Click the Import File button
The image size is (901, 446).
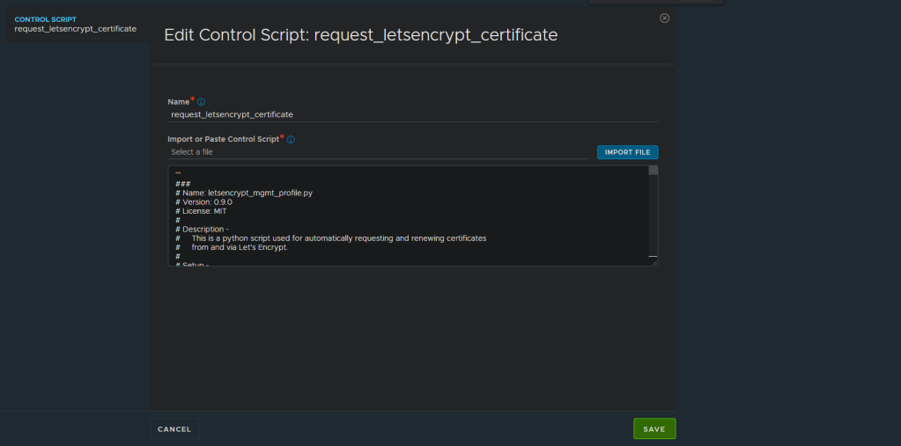[x=627, y=152]
